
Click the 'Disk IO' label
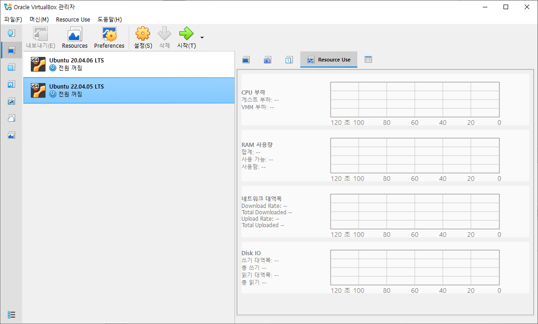tap(251, 253)
